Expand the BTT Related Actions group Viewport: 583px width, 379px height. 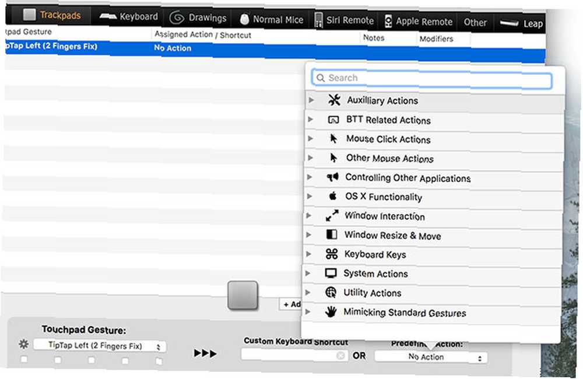coord(311,119)
